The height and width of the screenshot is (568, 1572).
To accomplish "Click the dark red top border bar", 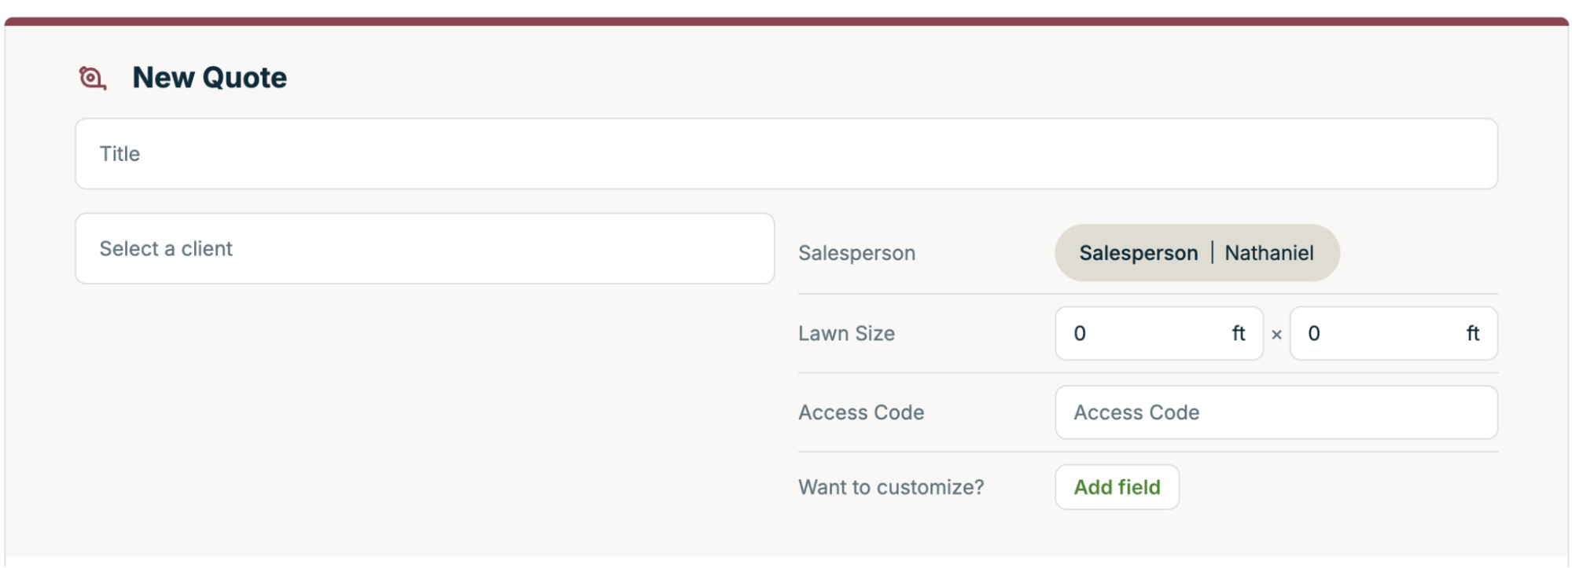I will click(786, 21).
